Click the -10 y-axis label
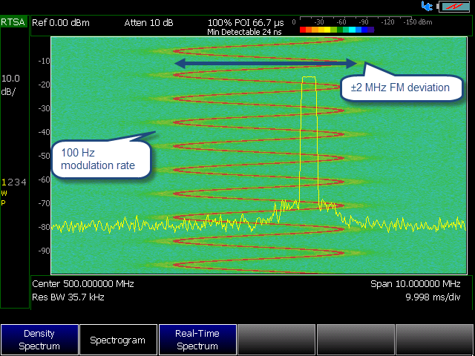Viewport: 475px width, 356px height. pyautogui.click(x=44, y=61)
